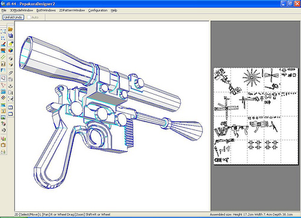Viewport: 301px width, 218px height.
Task: Open the Configuration menu
Action: [98, 10]
